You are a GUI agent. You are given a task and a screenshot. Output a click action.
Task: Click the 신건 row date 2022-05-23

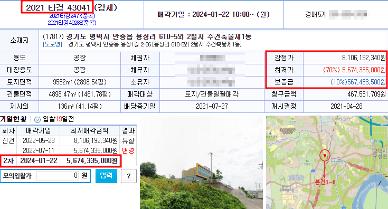point(39,141)
